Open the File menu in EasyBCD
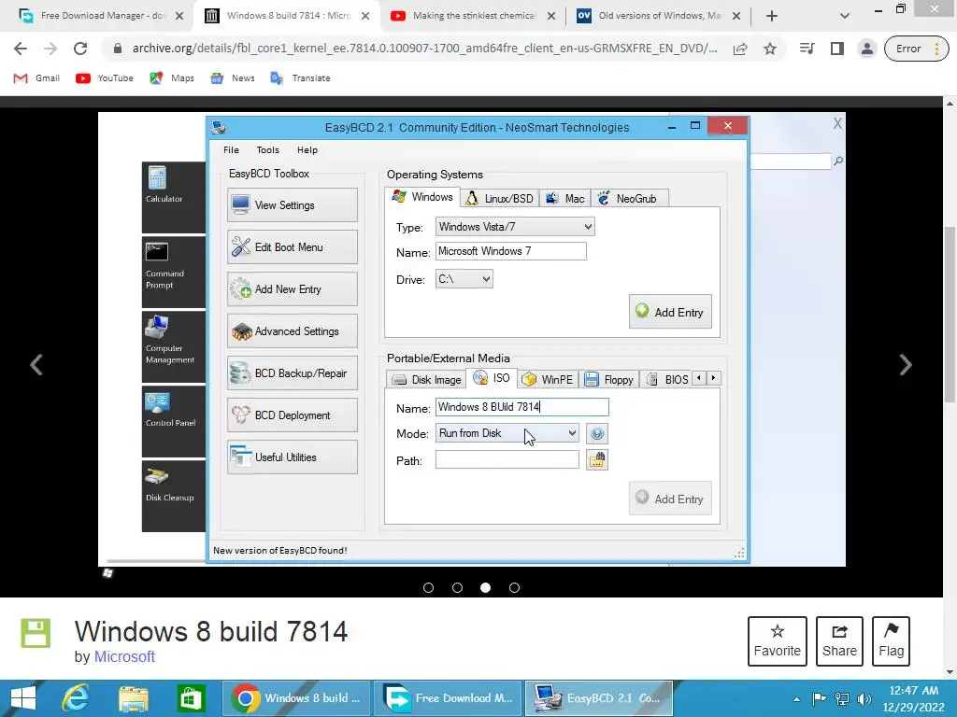957x717 pixels. 232,150
